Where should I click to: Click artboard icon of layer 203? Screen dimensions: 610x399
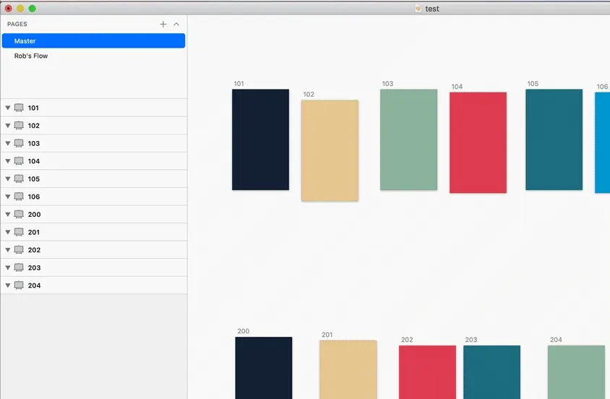(x=19, y=267)
